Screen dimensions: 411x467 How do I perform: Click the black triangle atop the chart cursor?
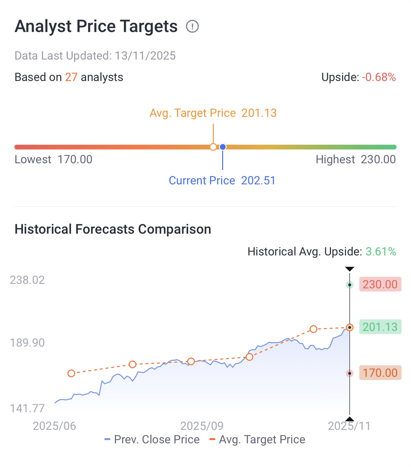[x=350, y=269]
